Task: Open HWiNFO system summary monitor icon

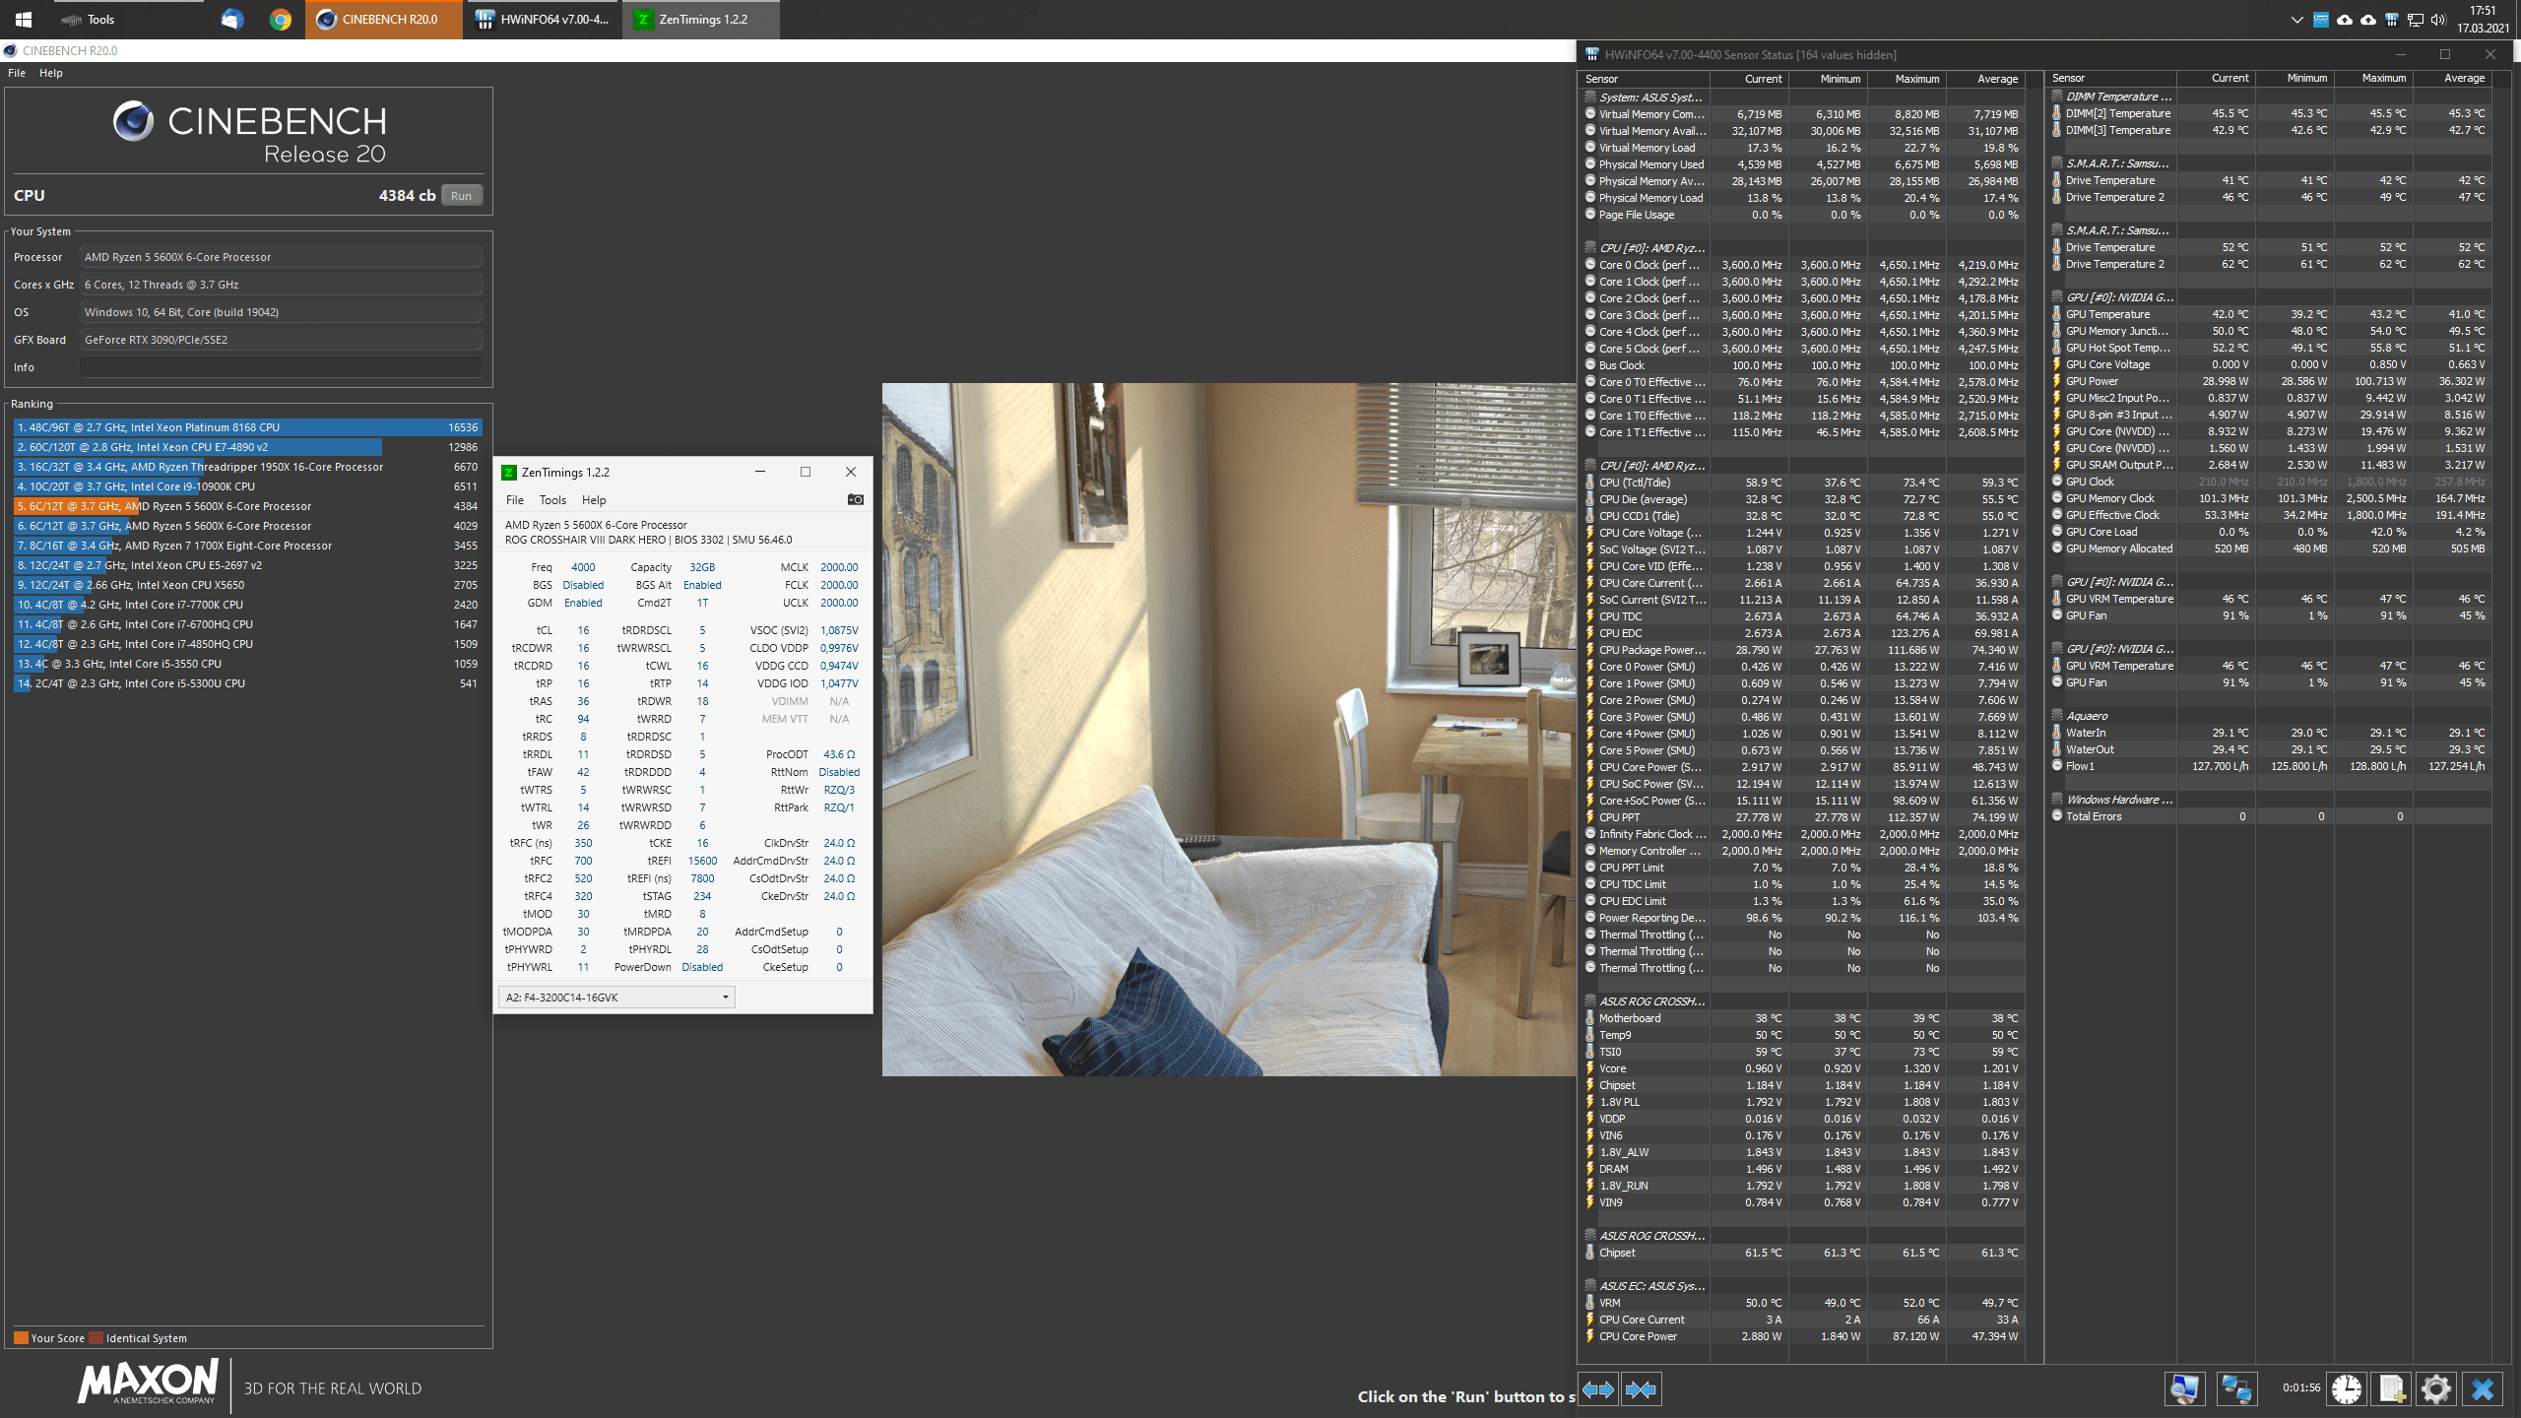Action: 2184,1389
